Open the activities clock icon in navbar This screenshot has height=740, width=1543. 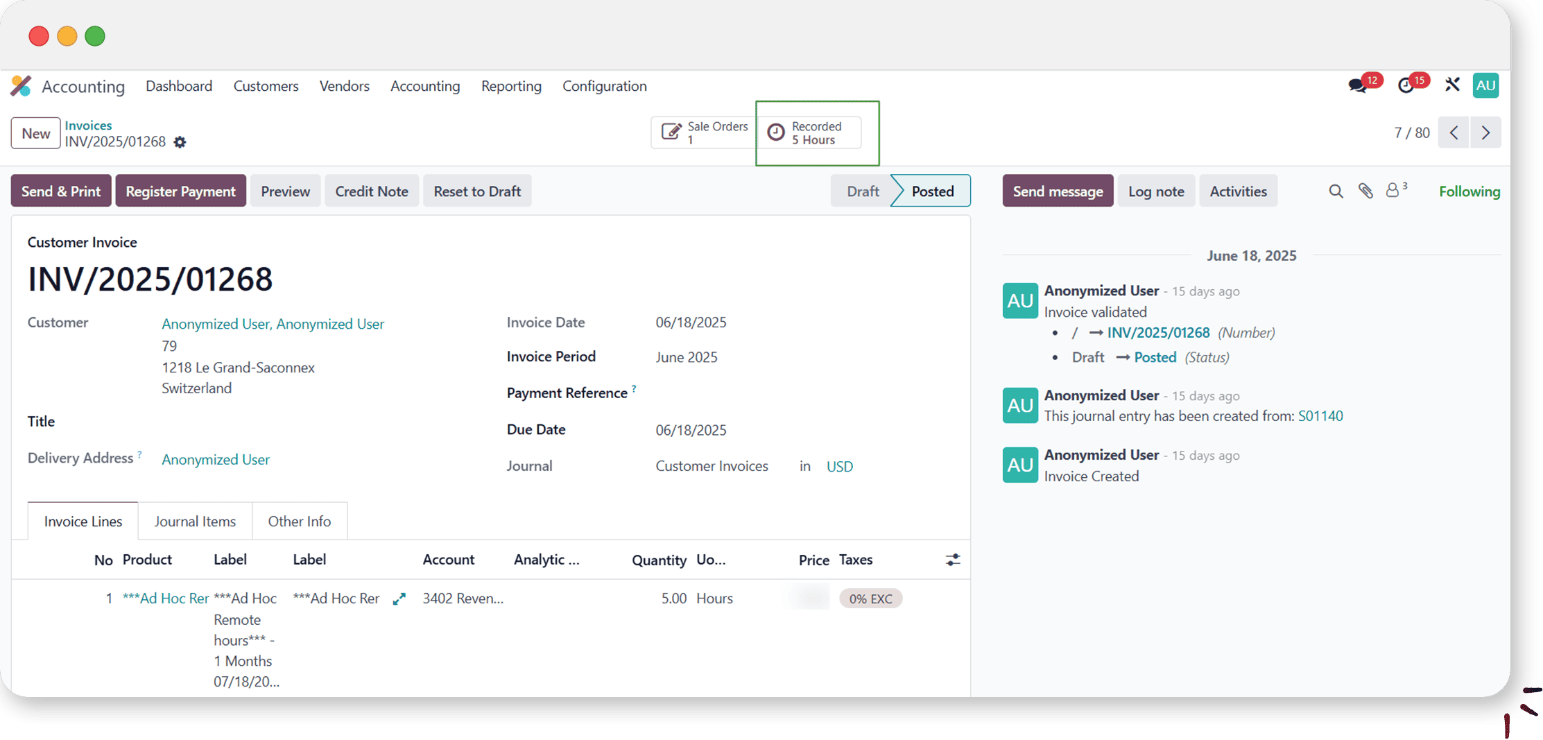[x=1406, y=86]
